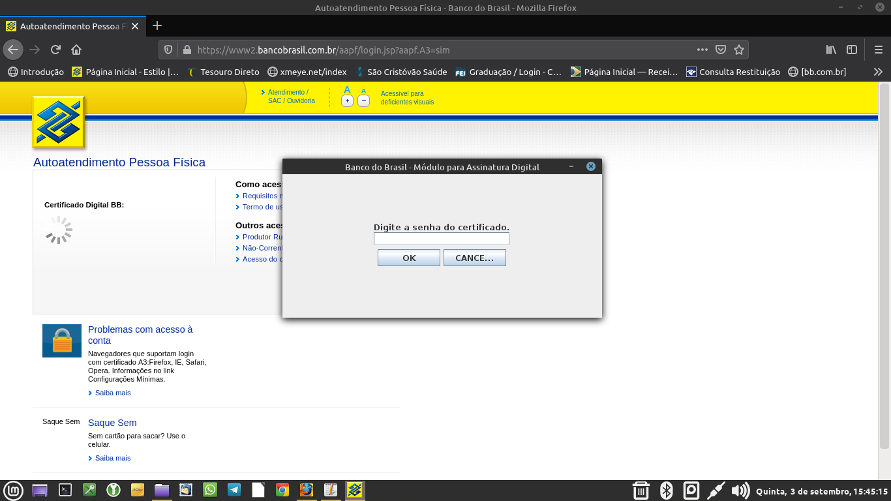The width and height of the screenshot is (891, 501).
Task: Open the Tesouro Direto bookmark
Action: click(x=223, y=72)
